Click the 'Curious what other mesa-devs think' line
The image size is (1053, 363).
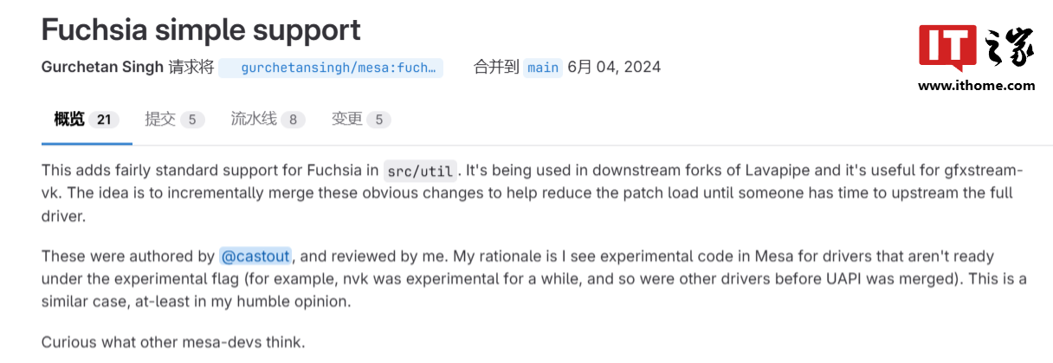point(173,342)
